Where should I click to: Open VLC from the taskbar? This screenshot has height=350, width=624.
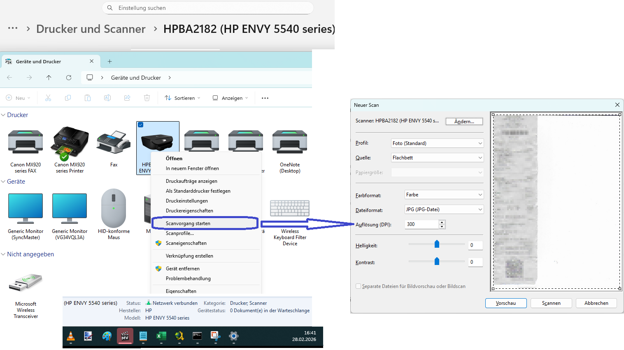click(x=71, y=336)
